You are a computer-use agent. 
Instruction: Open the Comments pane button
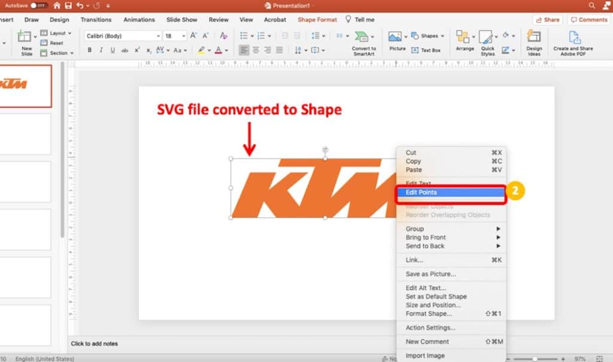click(589, 20)
